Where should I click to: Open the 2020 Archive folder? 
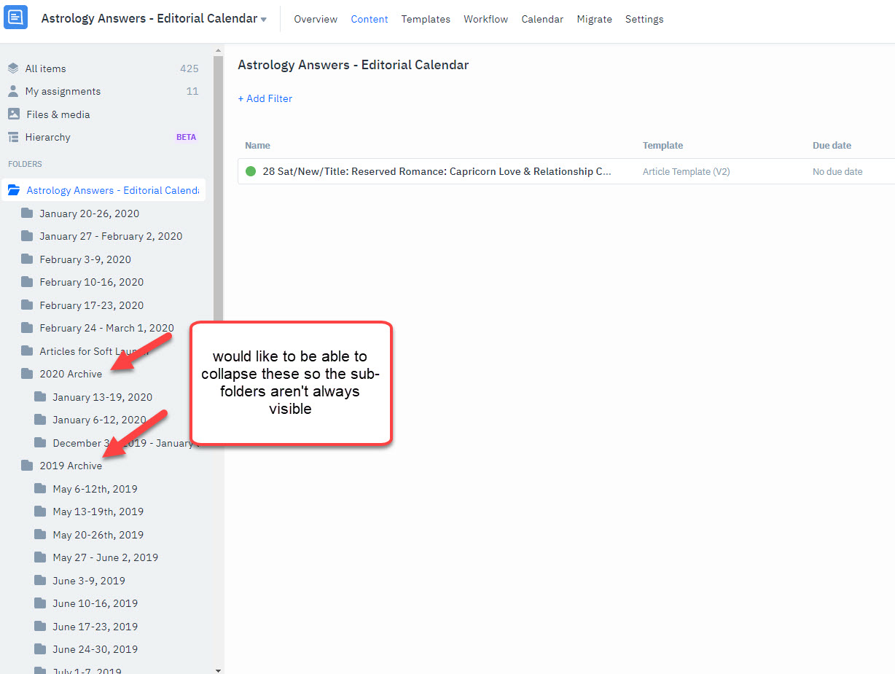click(71, 374)
